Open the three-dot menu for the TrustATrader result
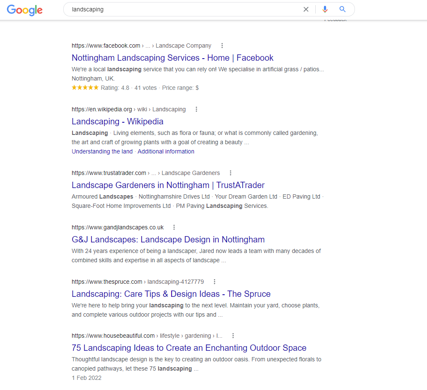 click(231, 173)
